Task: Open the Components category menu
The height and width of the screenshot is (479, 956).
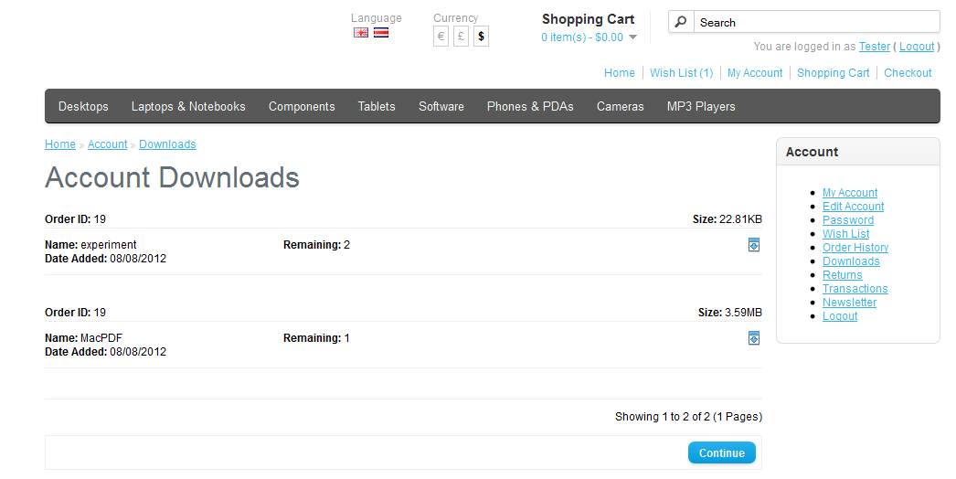Action: click(x=302, y=107)
